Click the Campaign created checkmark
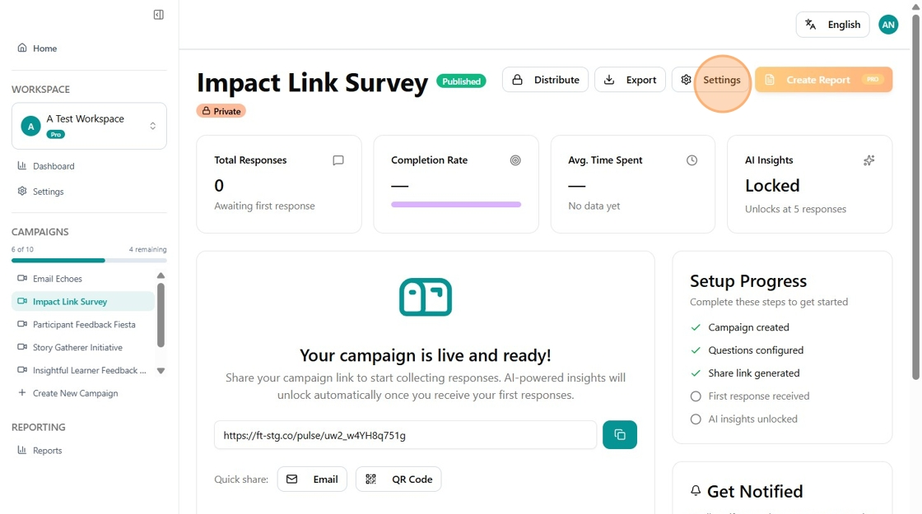Screen dimensions: 922x514 [696, 328]
